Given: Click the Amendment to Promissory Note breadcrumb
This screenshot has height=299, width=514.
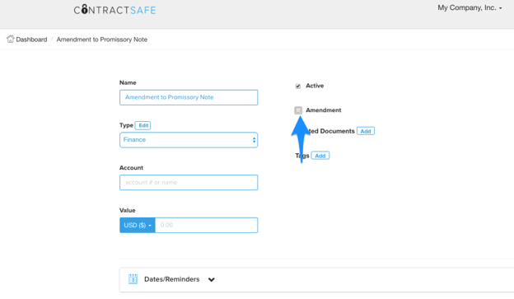Looking at the screenshot, I should (101, 40).
